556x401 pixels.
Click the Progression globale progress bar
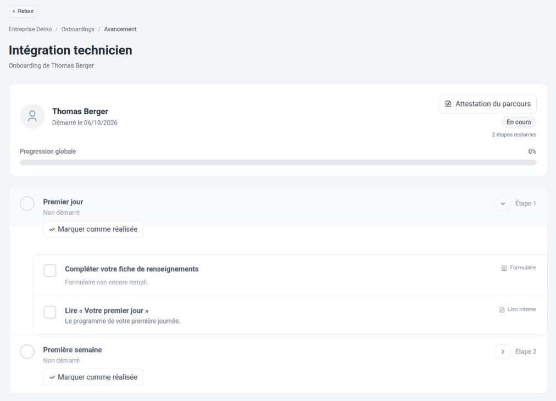(278, 163)
